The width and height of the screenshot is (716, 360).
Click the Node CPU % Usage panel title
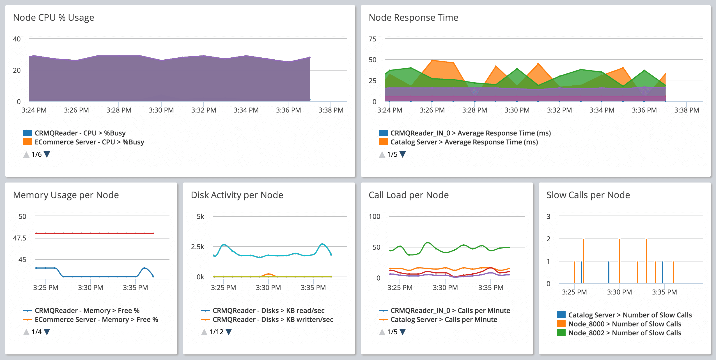pyautogui.click(x=54, y=18)
